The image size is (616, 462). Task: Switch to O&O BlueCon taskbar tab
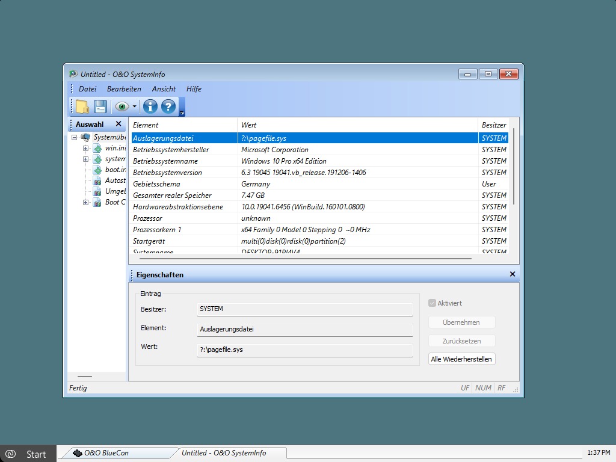[x=106, y=453]
